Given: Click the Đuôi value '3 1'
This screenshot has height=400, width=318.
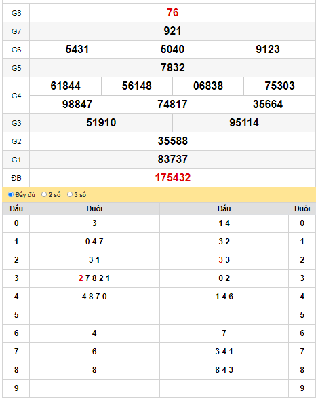Looking at the screenshot, I should click(94, 260).
